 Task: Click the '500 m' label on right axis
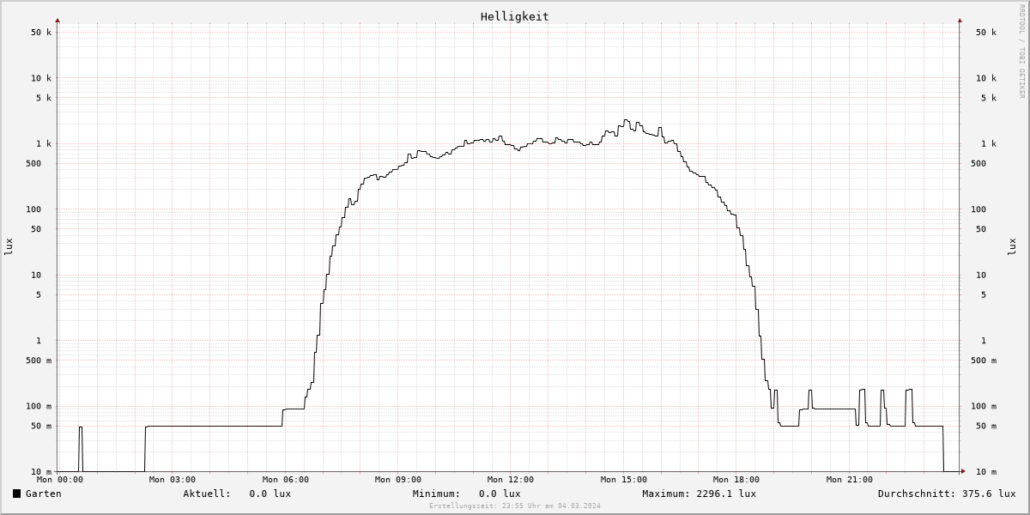pyautogui.click(x=984, y=360)
